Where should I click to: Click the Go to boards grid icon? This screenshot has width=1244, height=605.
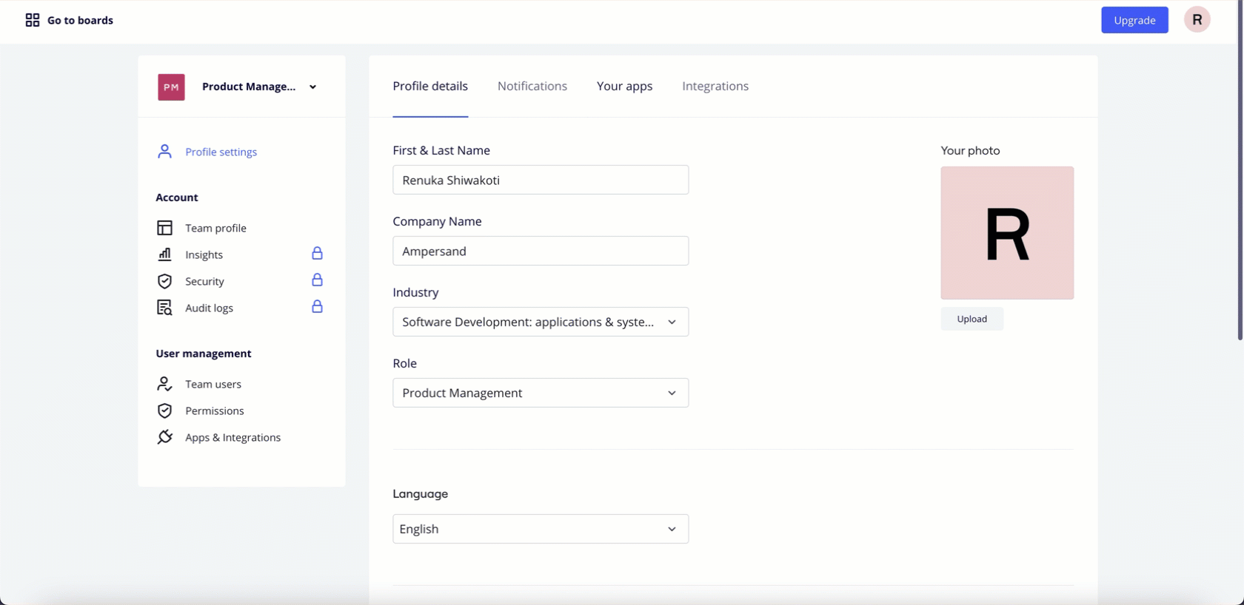point(33,20)
